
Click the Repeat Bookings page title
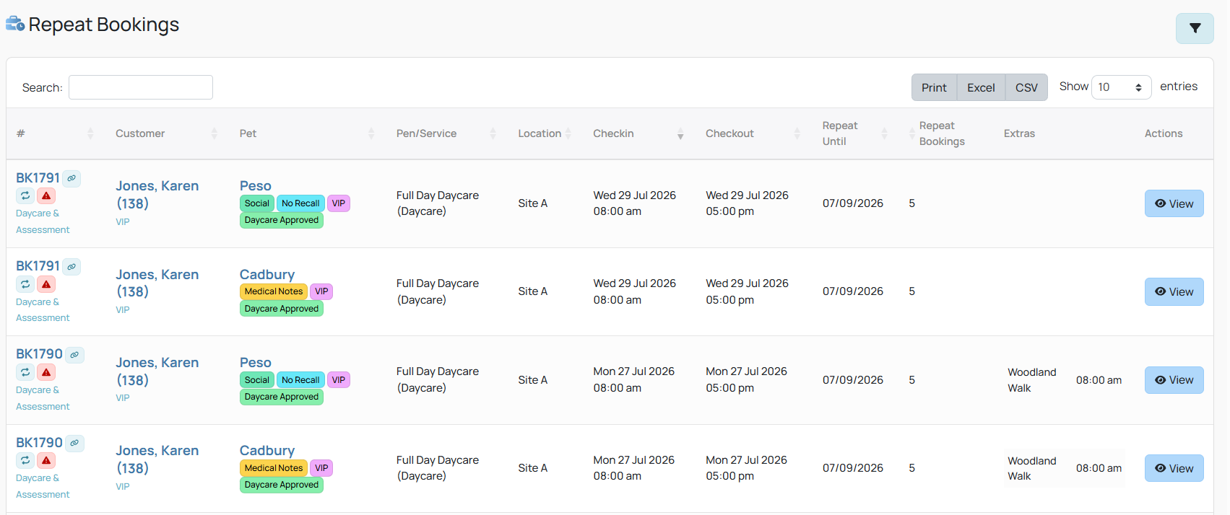pyautogui.click(x=103, y=25)
